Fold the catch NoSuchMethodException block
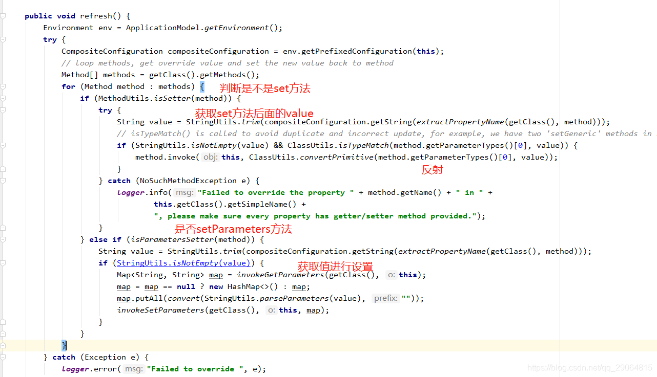This screenshot has width=657, height=377. (3, 181)
